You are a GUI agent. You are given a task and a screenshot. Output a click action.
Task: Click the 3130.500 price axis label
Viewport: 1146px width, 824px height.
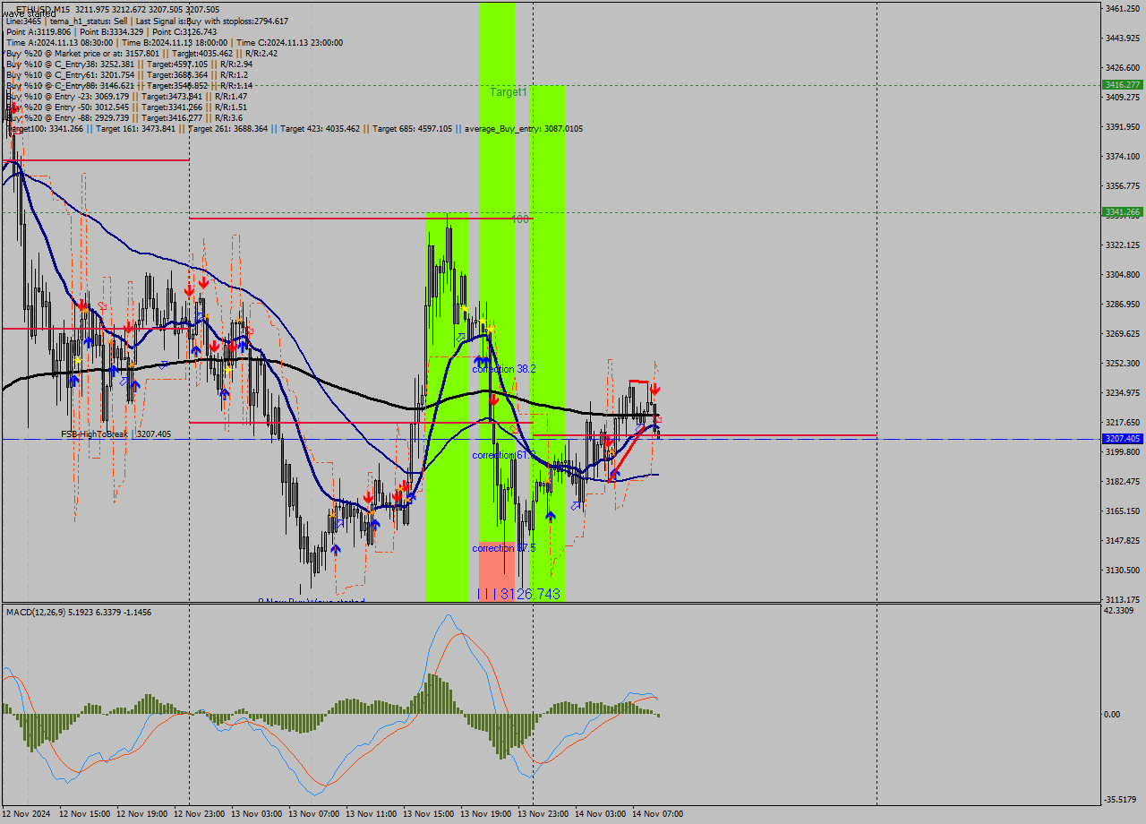tap(1123, 570)
